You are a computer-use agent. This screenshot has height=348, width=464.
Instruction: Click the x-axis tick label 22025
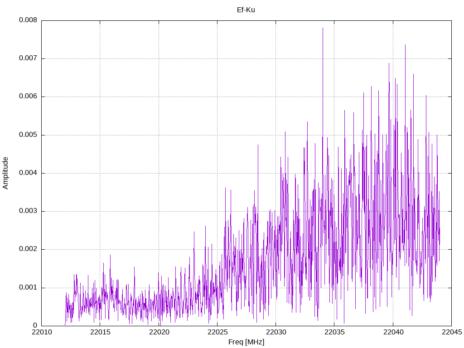coord(217,332)
